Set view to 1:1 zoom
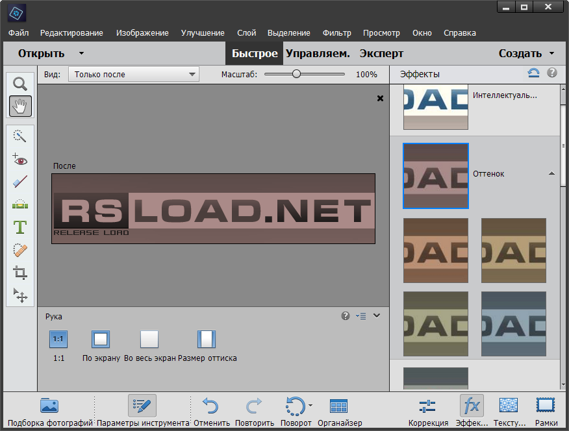This screenshot has height=431, width=569. 58,339
